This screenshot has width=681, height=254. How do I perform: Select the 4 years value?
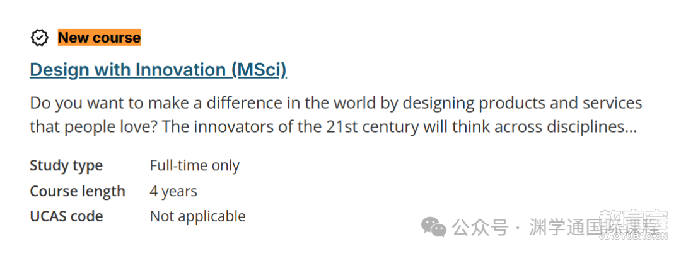173,191
